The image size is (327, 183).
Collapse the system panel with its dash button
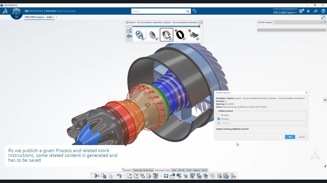(201, 22)
